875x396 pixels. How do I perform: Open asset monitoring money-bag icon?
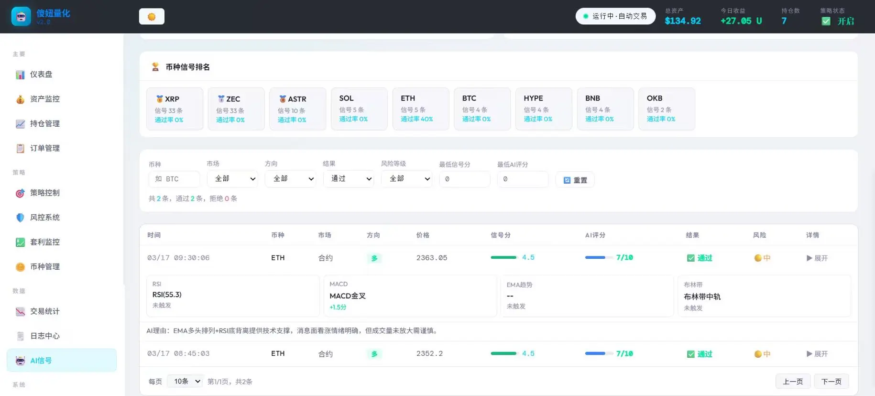click(20, 99)
